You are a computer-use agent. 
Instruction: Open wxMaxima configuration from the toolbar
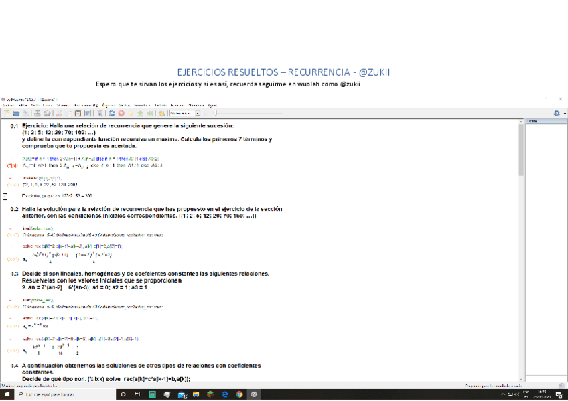47,113
